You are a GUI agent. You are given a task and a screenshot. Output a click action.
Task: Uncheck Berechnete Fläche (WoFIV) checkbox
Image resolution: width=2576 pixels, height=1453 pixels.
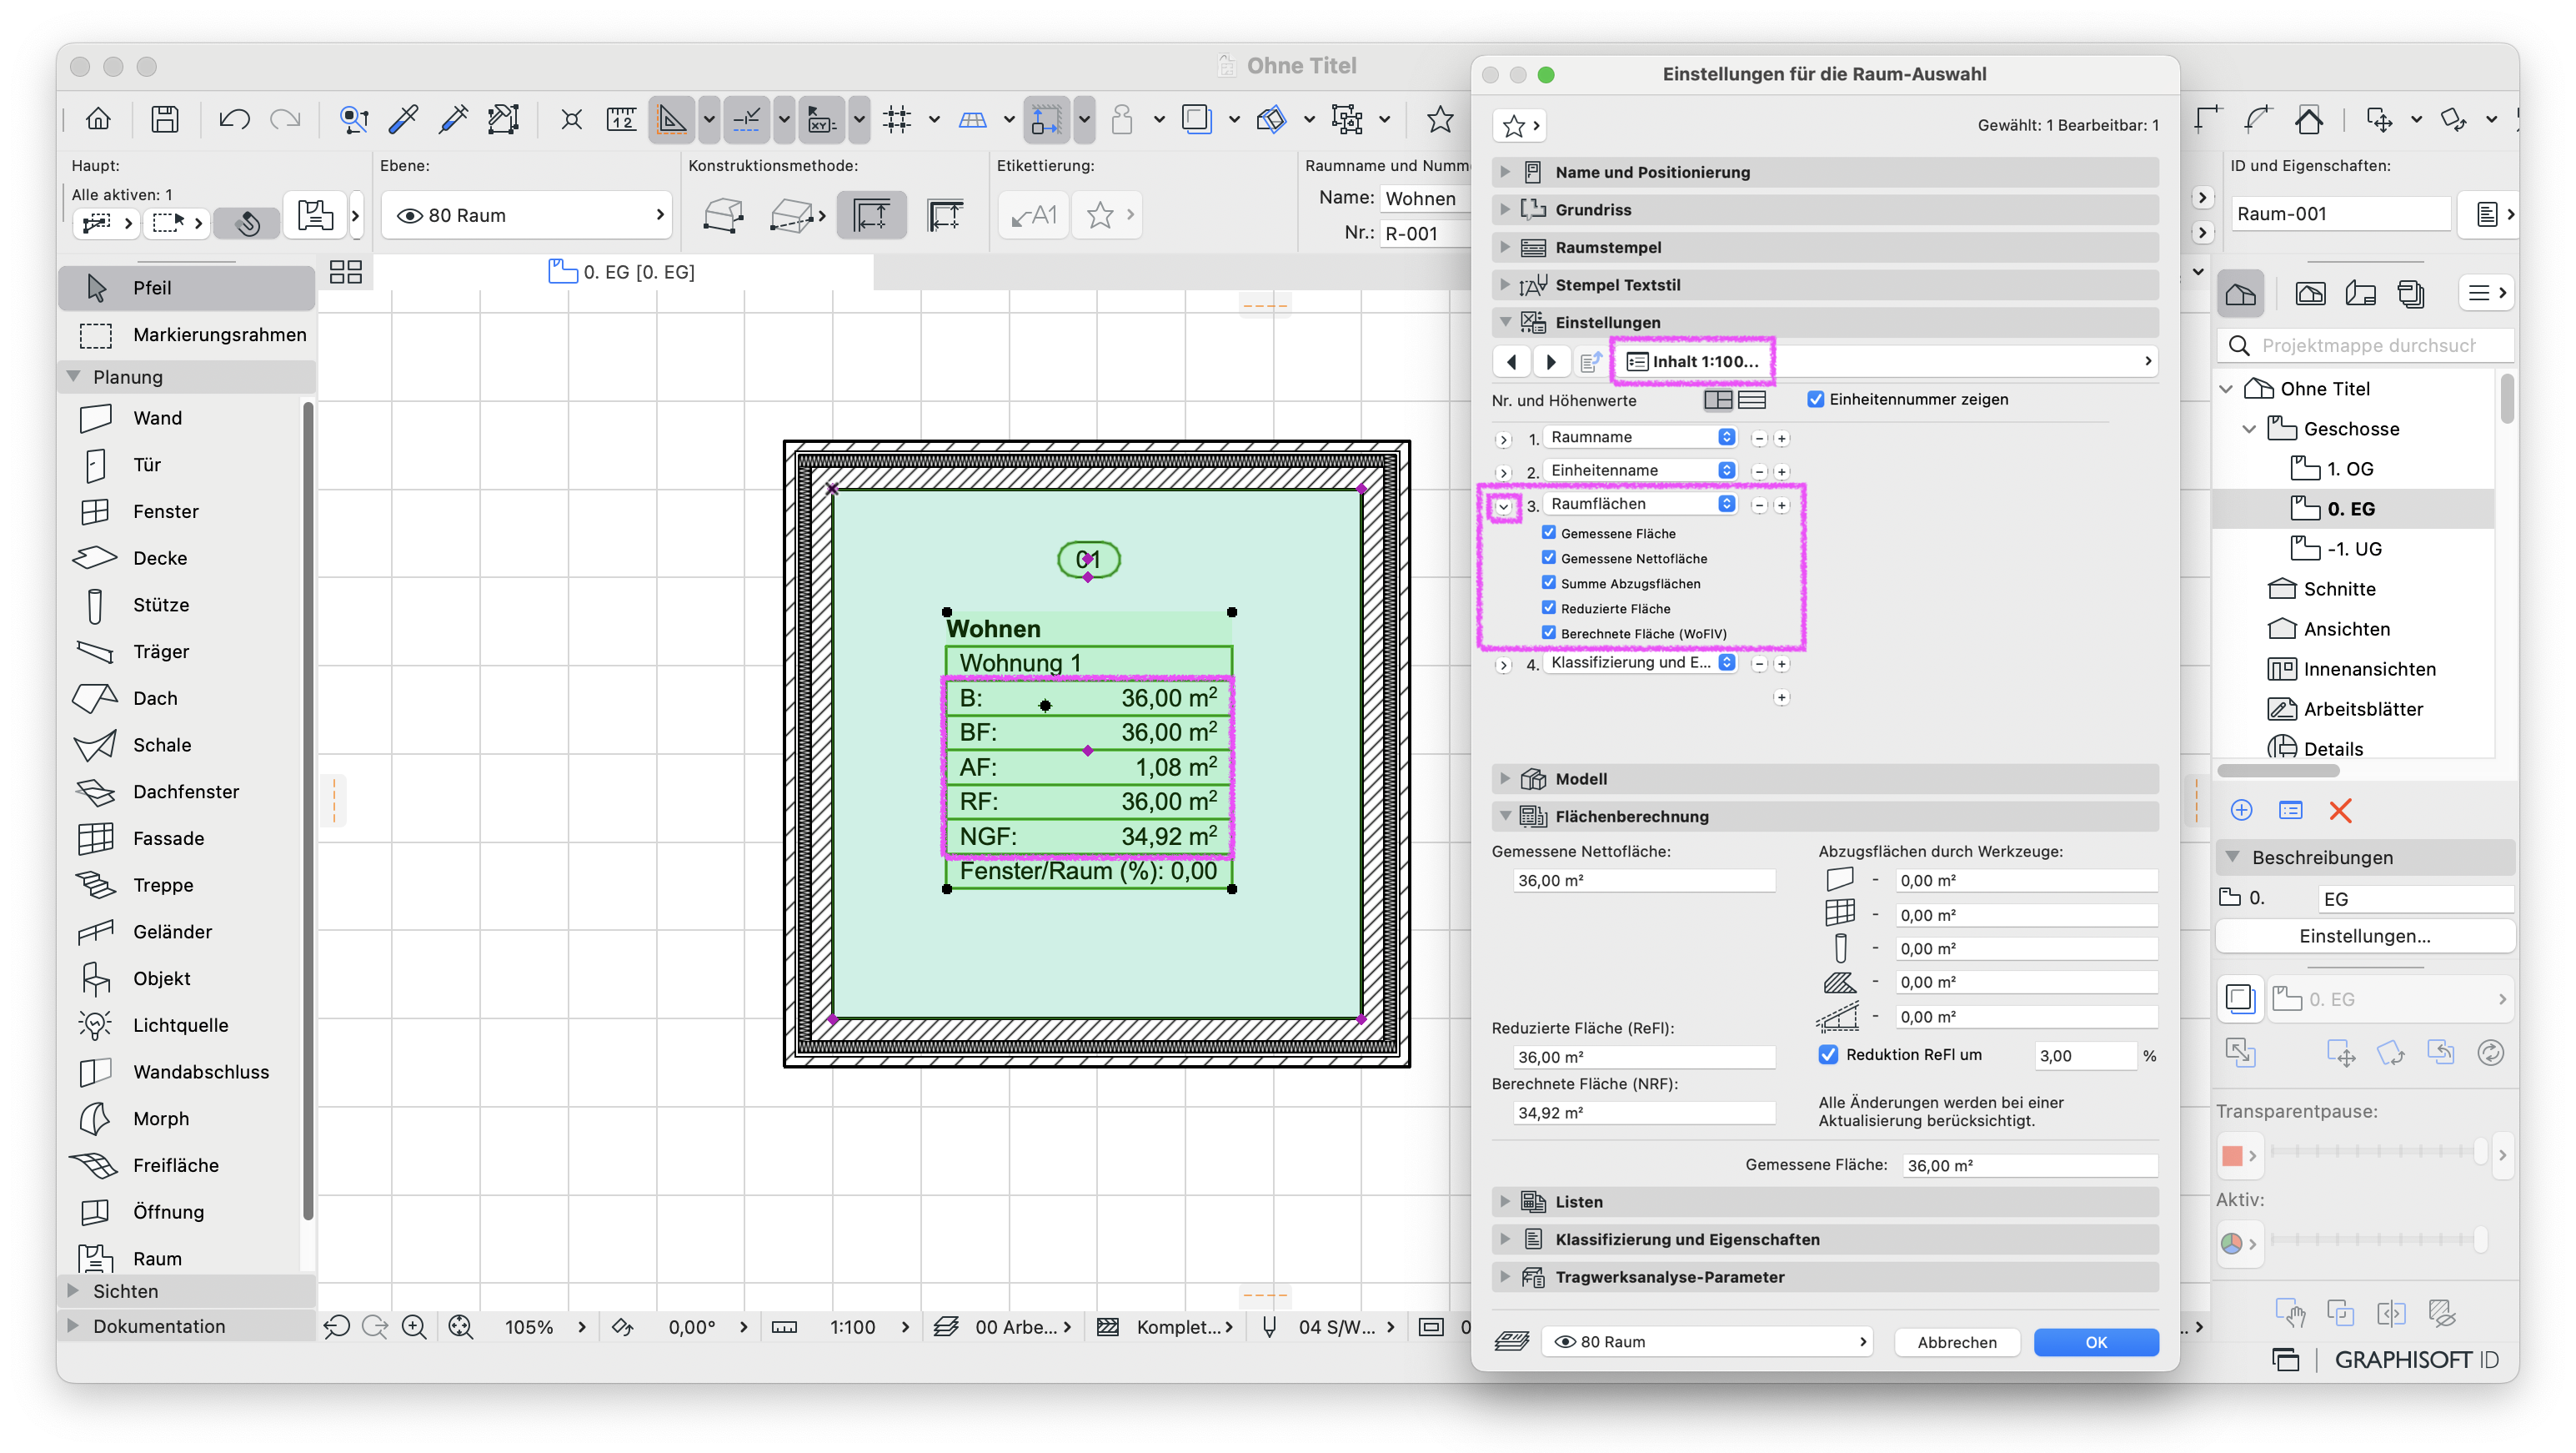coord(1549,632)
